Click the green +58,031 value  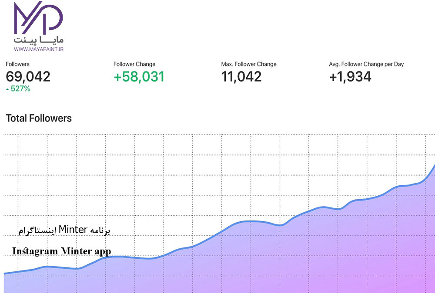[x=139, y=77]
